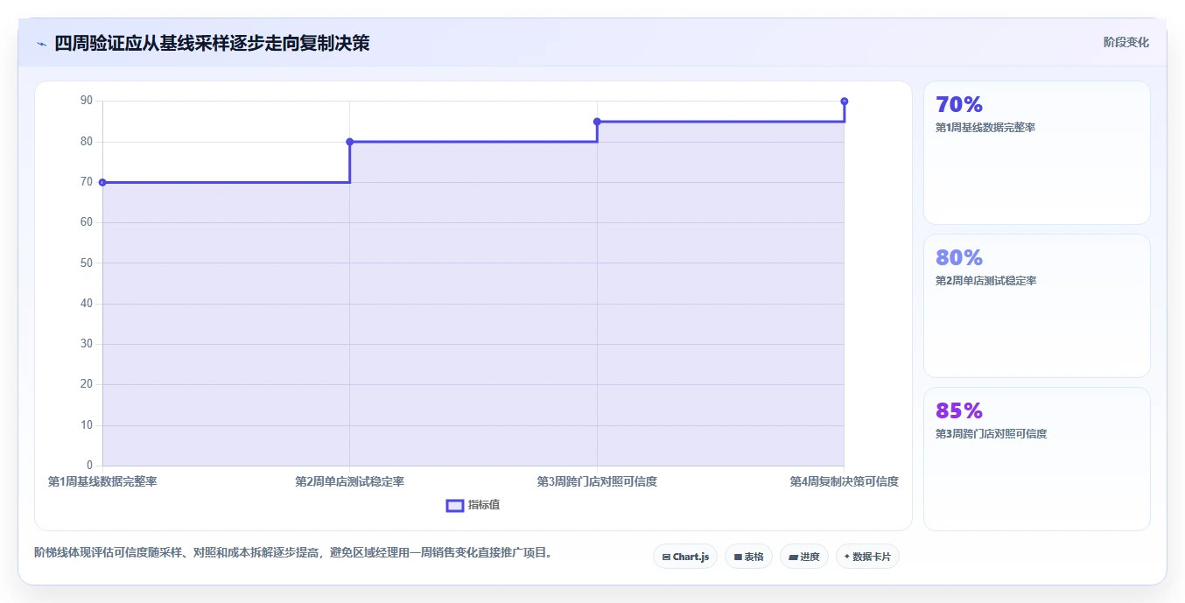Click the data point at 90 for week 4
The image size is (1185, 603).
(844, 102)
